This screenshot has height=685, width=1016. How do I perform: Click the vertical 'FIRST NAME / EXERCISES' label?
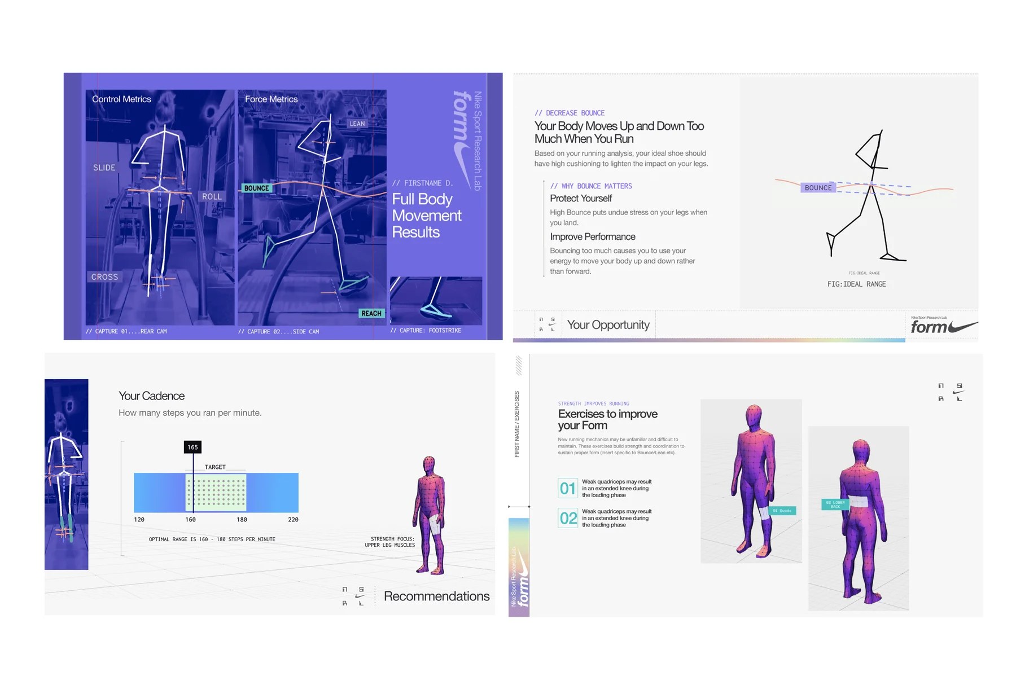(x=516, y=424)
